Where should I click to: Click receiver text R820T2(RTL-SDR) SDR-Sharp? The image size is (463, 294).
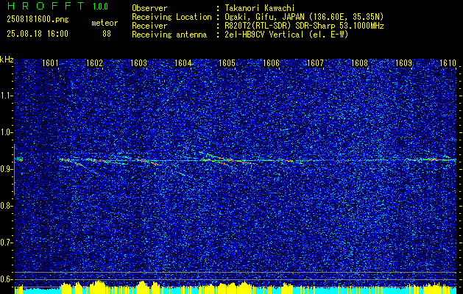(280, 26)
